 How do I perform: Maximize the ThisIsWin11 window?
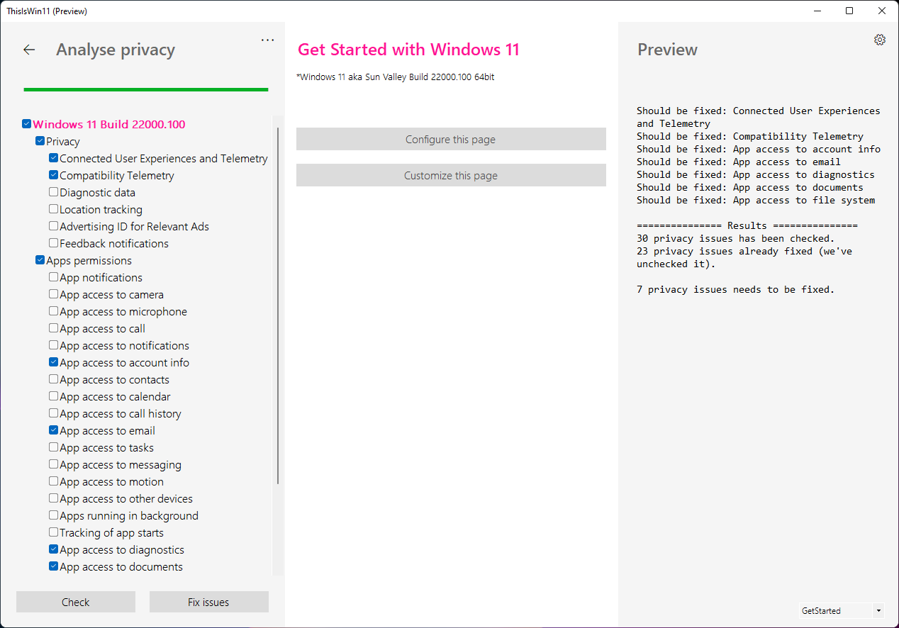point(849,11)
